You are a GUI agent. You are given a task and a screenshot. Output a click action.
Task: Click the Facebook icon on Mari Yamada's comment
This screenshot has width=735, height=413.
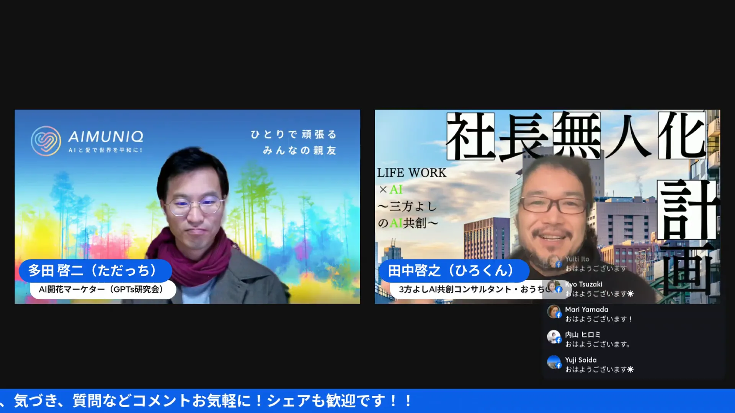[558, 315]
